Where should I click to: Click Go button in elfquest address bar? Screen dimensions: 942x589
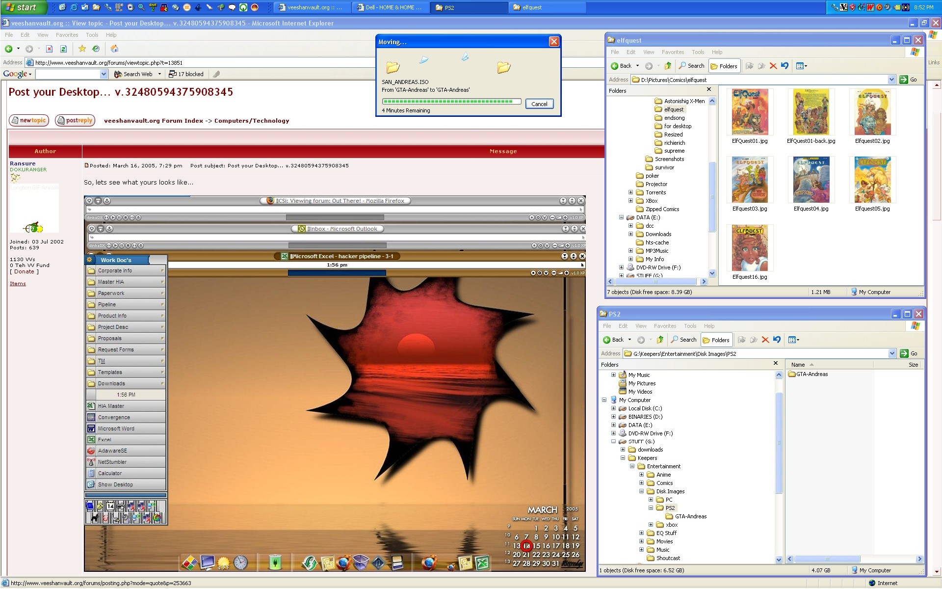(x=908, y=80)
